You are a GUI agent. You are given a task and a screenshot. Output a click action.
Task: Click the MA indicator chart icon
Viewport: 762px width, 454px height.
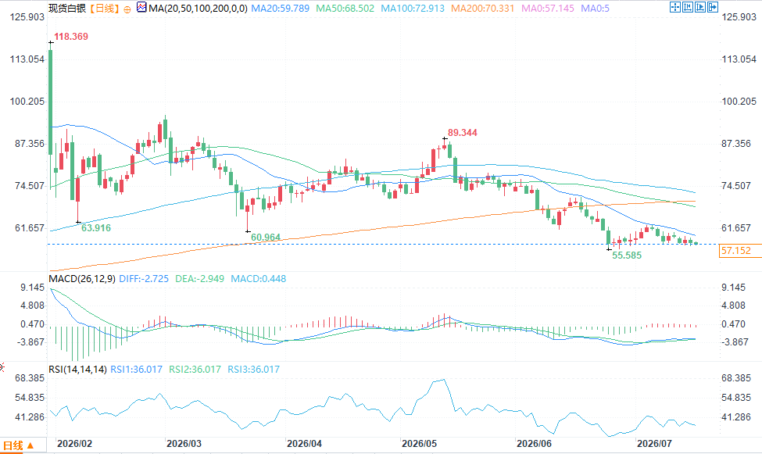click(x=141, y=7)
